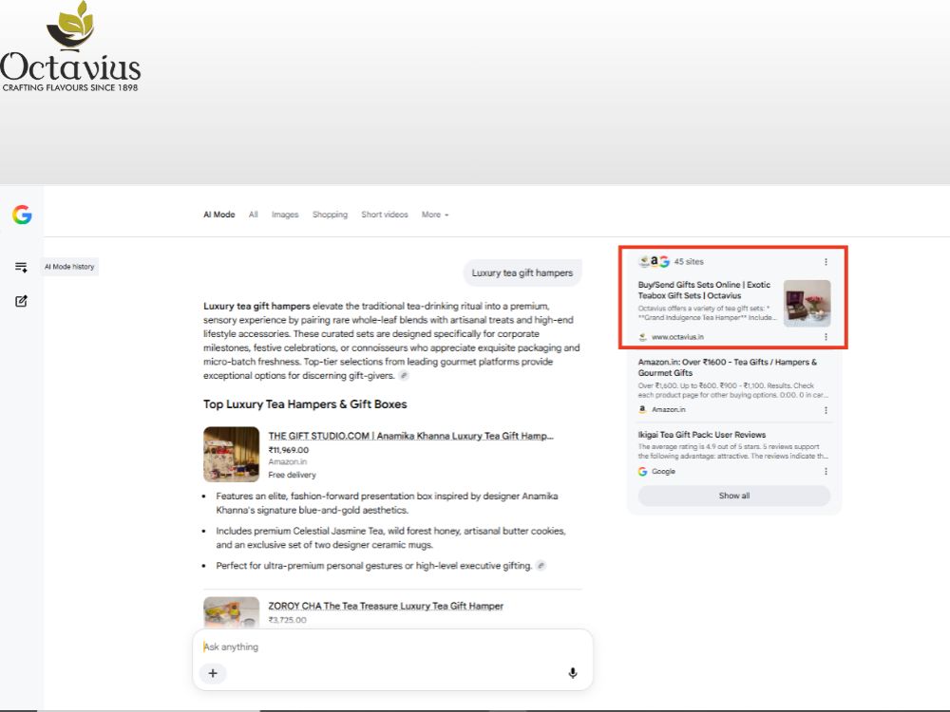Click the Amazon.in source label in sidebar
Viewport: 950px width, 712px height.
(668, 410)
